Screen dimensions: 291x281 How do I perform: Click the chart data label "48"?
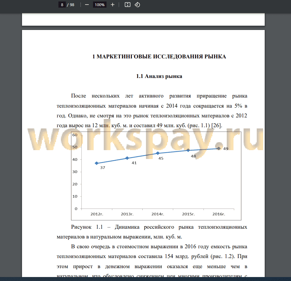point(193,156)
